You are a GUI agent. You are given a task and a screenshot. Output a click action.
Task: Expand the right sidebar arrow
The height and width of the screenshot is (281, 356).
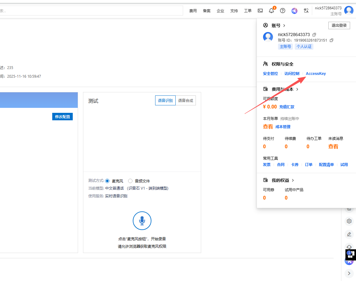pos(349,273)
